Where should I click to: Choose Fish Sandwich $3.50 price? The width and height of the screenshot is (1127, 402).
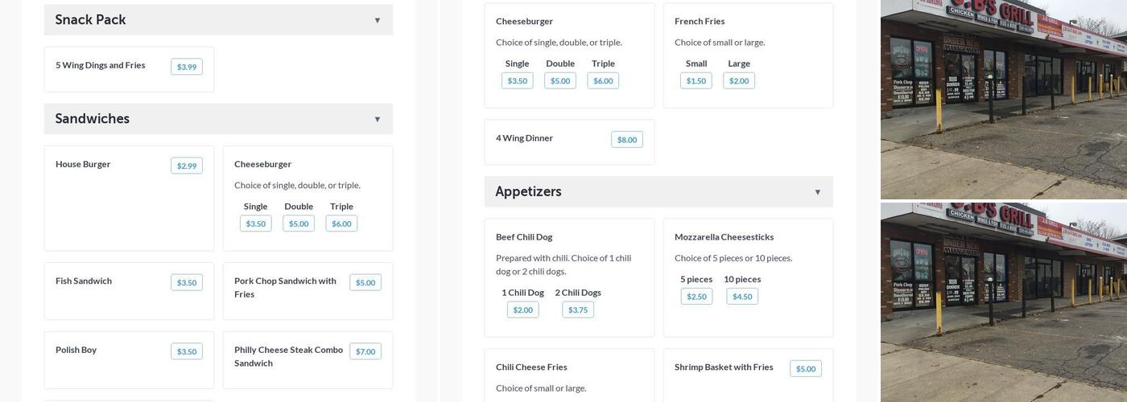[187, 282]
